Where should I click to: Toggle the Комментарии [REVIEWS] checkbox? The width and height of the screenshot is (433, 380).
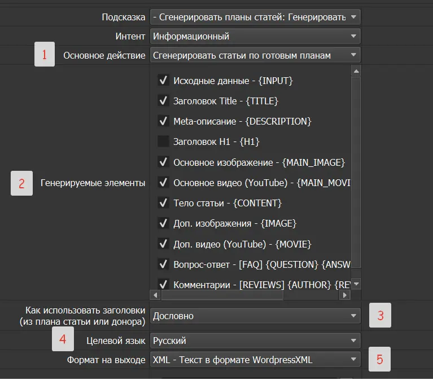163,284
